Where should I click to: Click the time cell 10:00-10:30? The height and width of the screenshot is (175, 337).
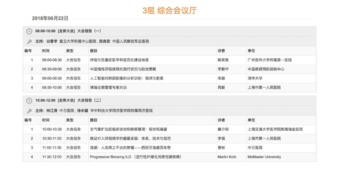[52, 129]
